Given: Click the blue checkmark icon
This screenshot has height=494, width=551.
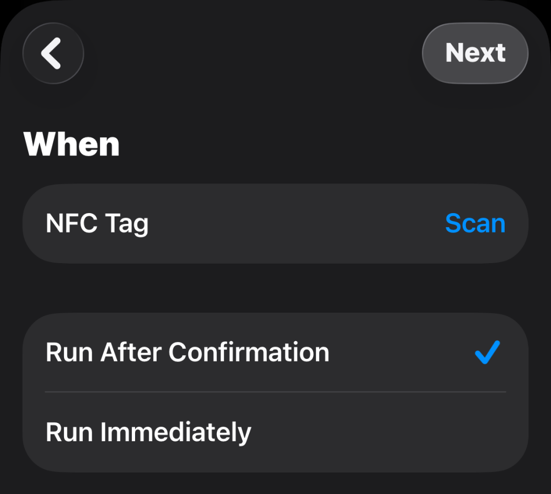Looking at the screenshot, I should (488, 353).
